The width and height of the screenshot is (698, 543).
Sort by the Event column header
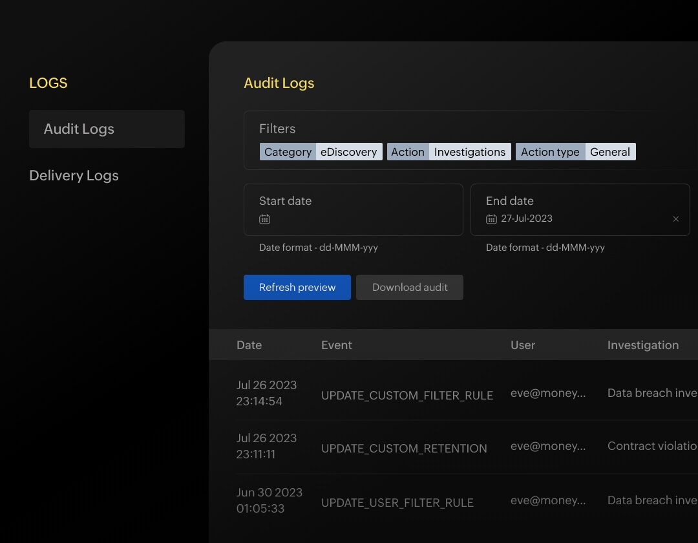click(336, 345)
